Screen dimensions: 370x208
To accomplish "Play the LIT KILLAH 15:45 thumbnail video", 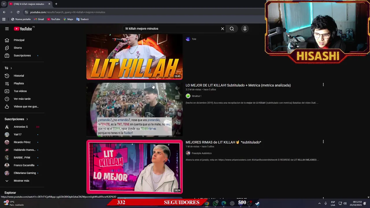I will (134, 57).
